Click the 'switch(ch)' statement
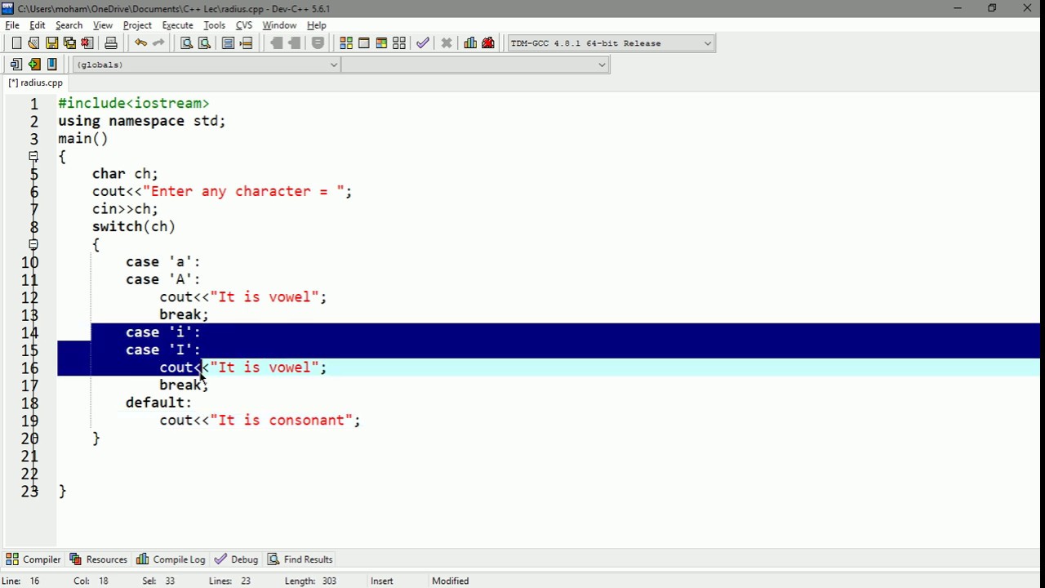 point(134,226)
